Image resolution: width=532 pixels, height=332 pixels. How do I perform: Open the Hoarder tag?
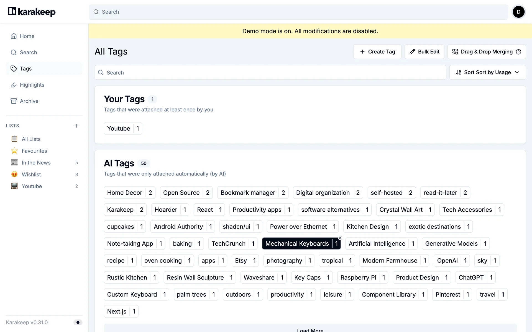[170, 210]
